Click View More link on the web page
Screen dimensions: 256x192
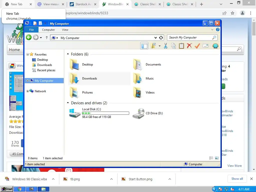tap(234, 166)
